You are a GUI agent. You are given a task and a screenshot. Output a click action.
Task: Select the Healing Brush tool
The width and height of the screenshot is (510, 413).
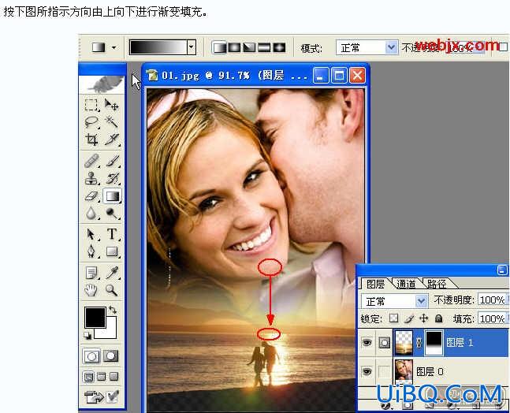[91, 161]
